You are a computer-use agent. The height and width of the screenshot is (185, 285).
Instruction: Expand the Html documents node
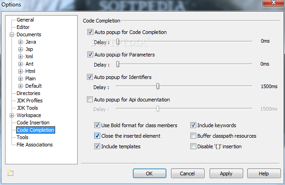click(20, 71)
